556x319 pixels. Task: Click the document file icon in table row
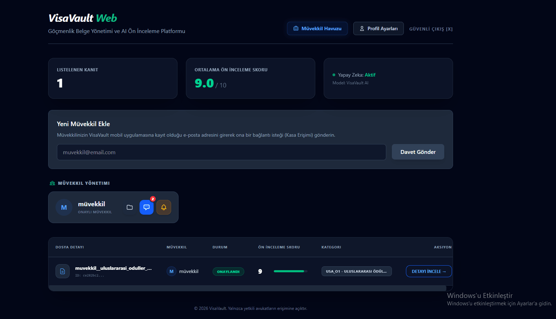63,271
